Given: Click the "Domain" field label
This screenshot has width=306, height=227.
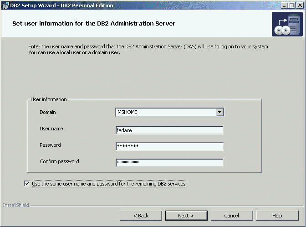Looking at the screenshot, I should [48, 112].
